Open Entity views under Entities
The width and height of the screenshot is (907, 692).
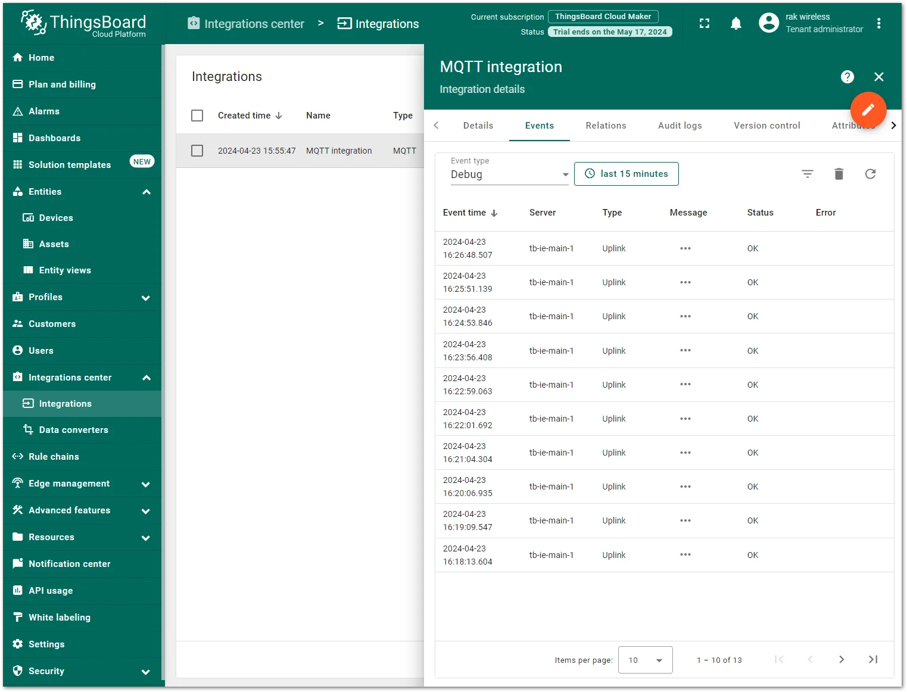point(82,270)
